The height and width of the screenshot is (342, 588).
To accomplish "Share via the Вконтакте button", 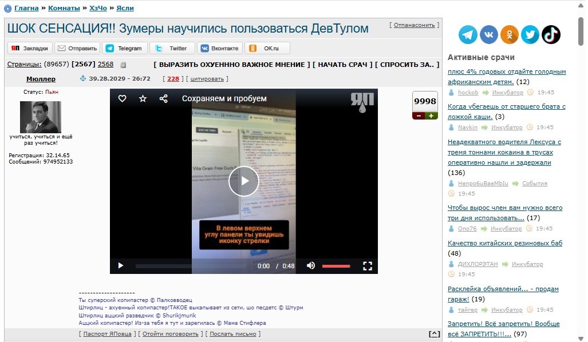I will [220, 48].
